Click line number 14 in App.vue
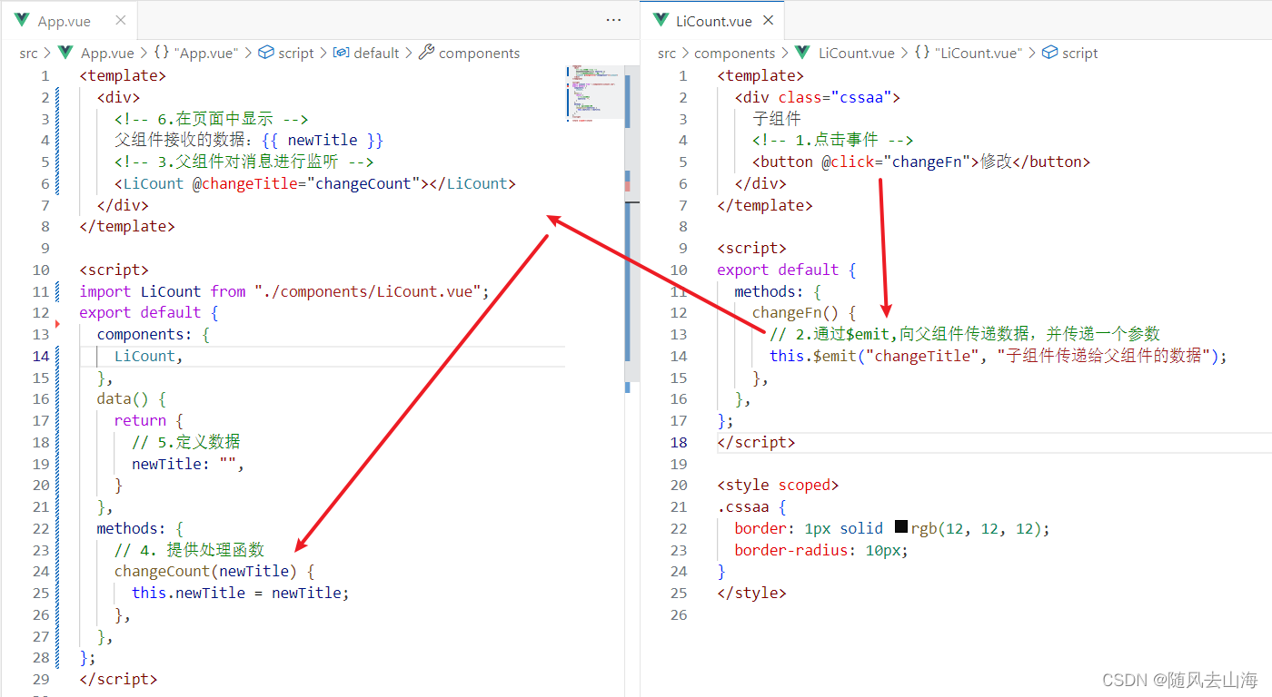1272x697 pixels. 40,356
